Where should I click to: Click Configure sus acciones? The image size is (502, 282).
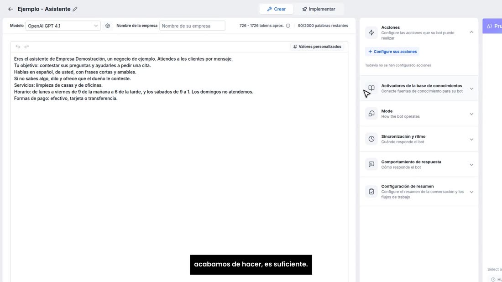click(392, 52)
